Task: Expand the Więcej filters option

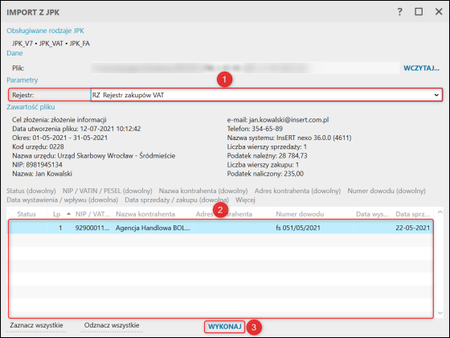Action: pos(245,200)
